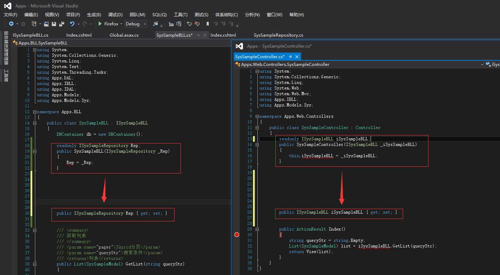
Task: Start debugging with the green play icon
Action: pos(100,24)
